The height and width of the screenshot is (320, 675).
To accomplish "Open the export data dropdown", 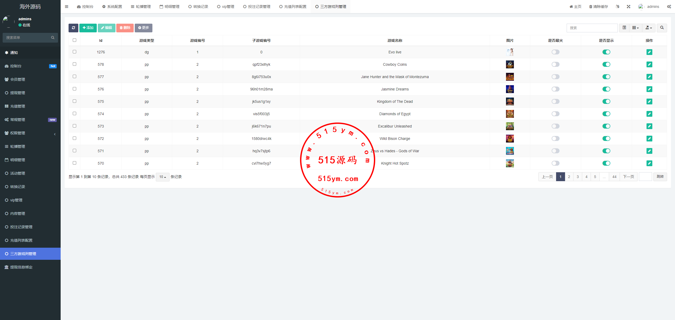I will (x=648, y=28).
